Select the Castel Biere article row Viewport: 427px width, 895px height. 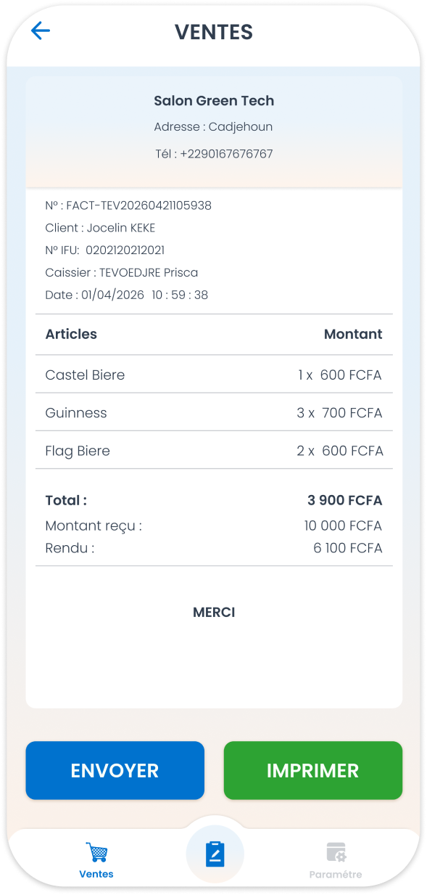coord(214,375)
